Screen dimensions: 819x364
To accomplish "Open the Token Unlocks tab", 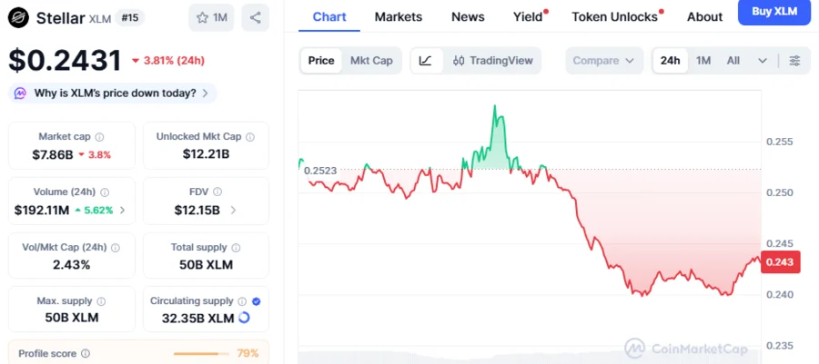I will pos(614,16).
